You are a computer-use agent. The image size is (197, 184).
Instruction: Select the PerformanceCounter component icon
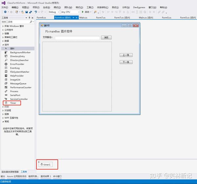[x=6, y=87]
